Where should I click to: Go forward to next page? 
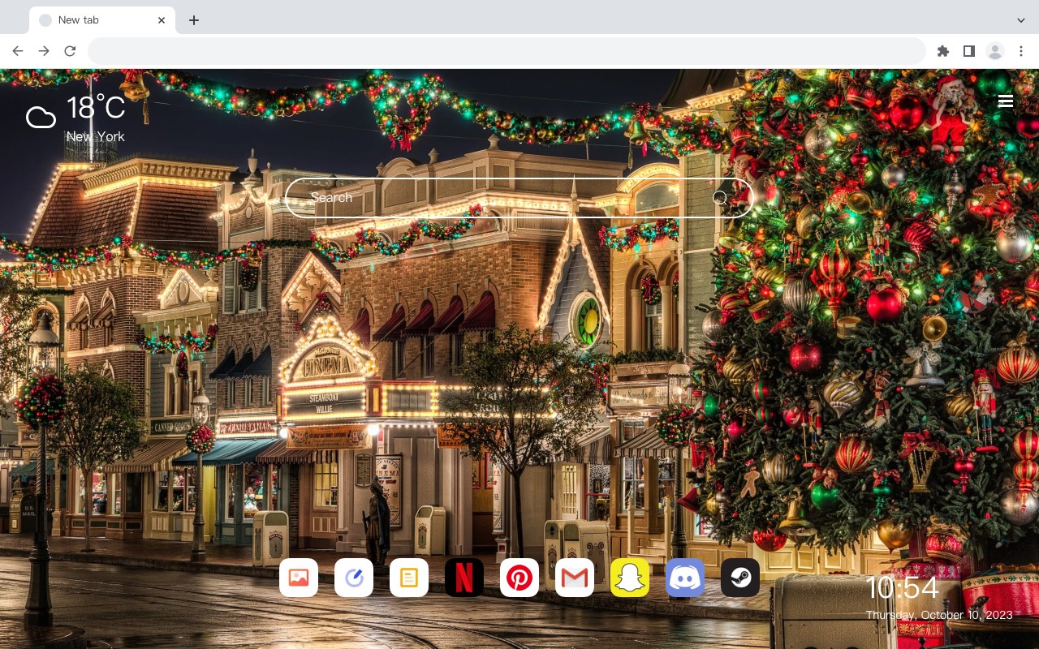click(x=44, y=51)
